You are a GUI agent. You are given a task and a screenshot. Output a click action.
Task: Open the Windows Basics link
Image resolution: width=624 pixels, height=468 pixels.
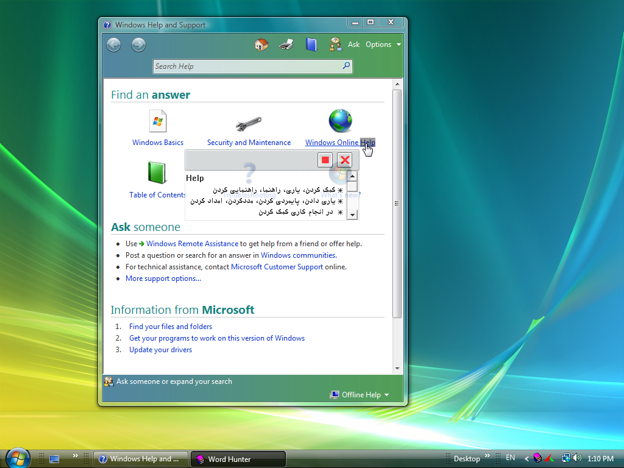pos(158,143)
